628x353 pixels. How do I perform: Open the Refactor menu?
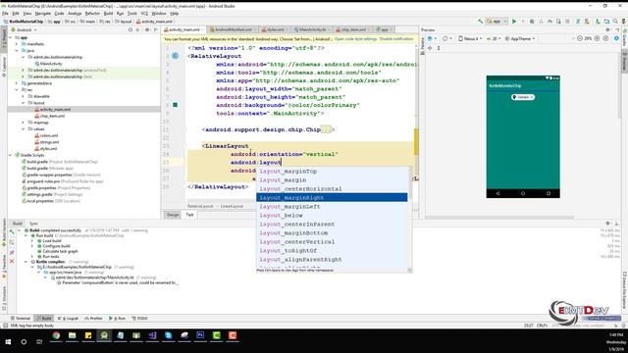92,13
